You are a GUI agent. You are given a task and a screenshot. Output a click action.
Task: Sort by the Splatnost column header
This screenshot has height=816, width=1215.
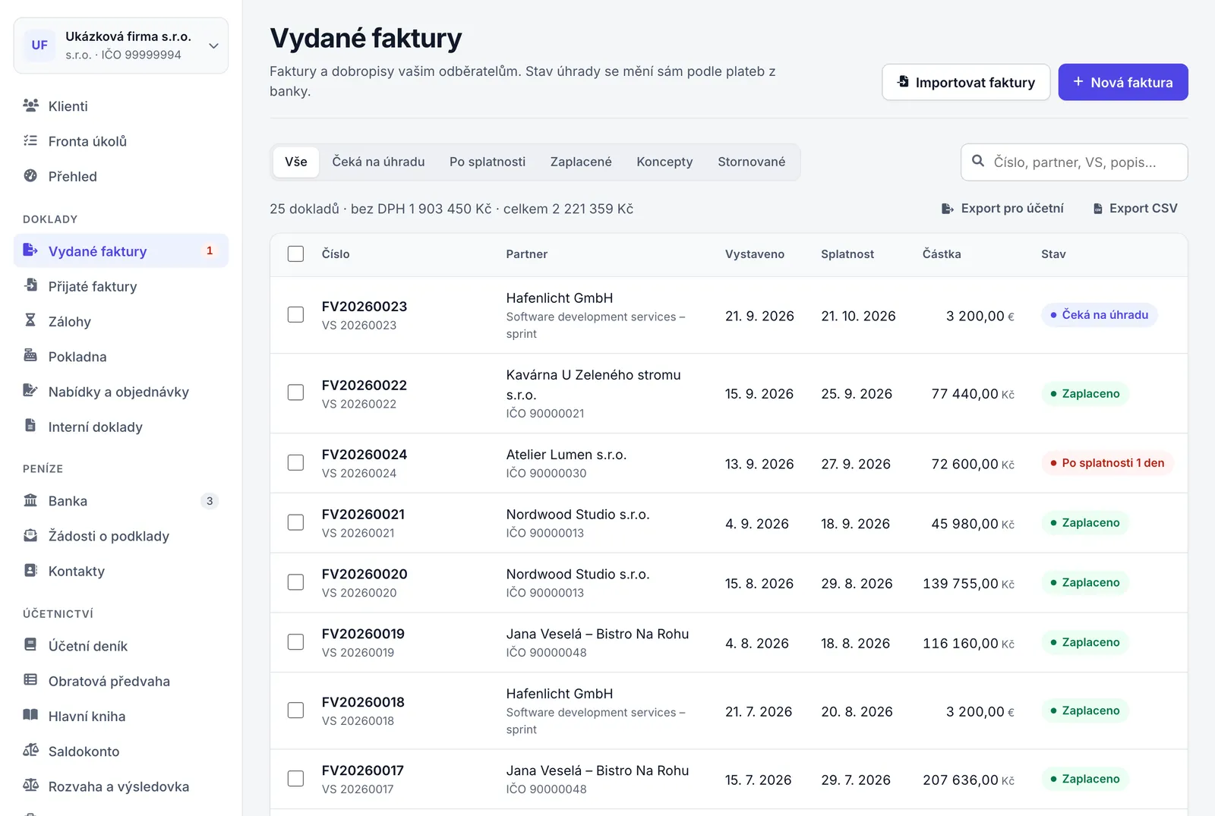[x=847, y=254]
